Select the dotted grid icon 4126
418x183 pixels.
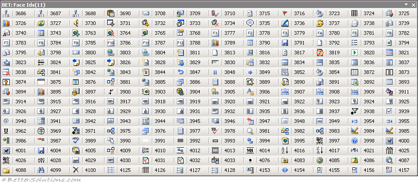click(x=145, y=170)
